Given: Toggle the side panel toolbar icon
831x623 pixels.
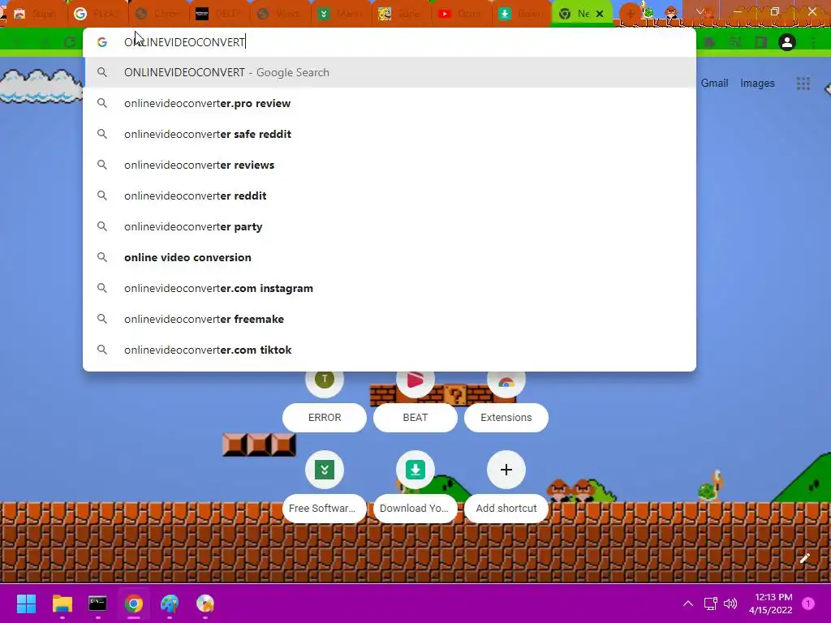Looking at the screenshot, I should (761, 42).
